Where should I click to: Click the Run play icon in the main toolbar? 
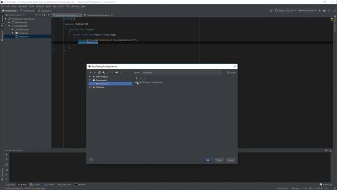[x=320, y=11]
